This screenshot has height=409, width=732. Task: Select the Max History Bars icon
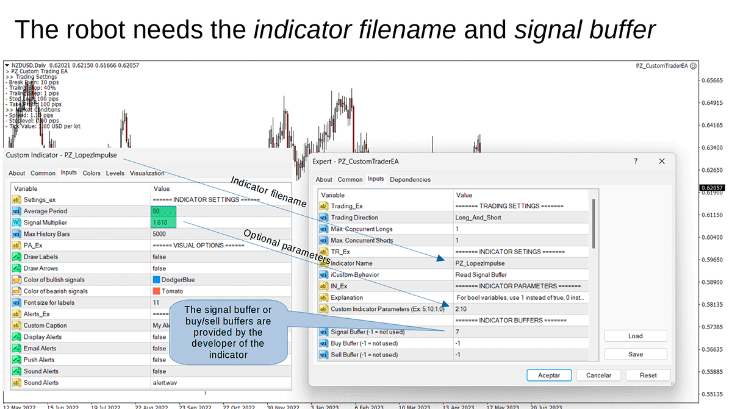point(16,234)
